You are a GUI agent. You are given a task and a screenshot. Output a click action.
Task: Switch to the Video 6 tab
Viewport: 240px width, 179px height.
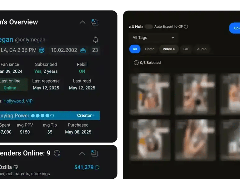pos(169,49)
